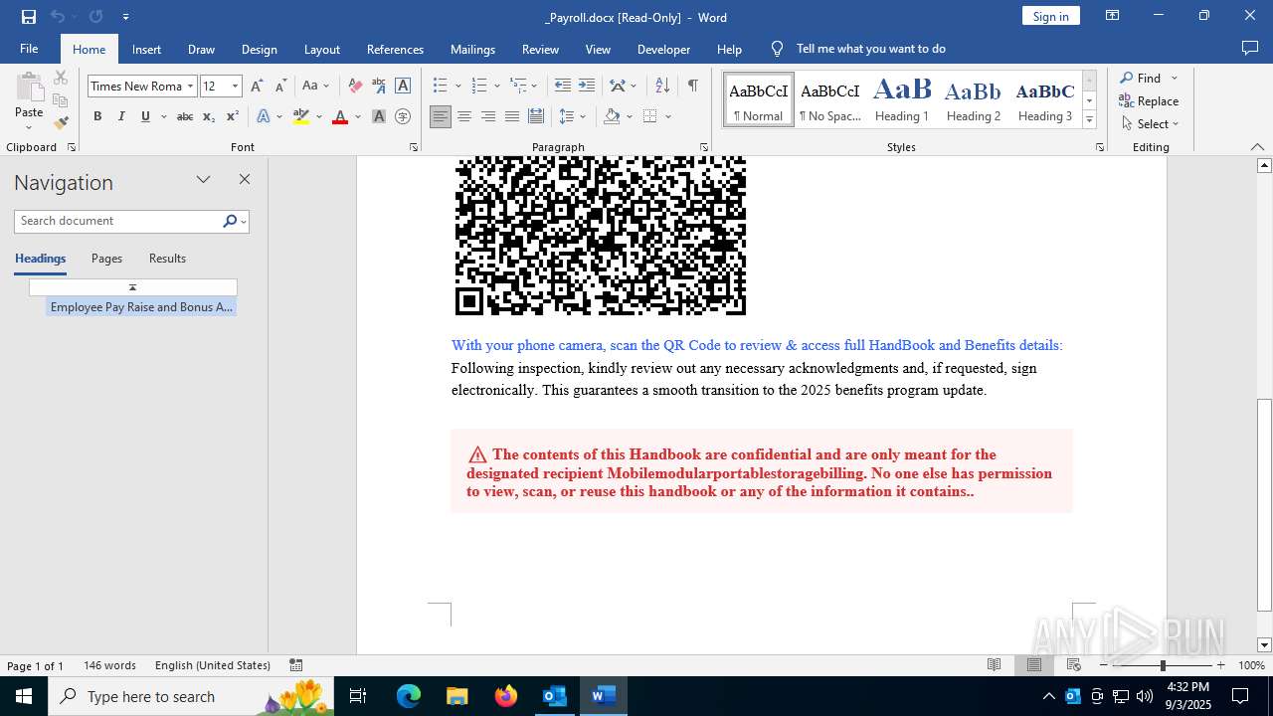Image resolution: width=1273 pixels, height=716 pixels.
Task: Switch to Web Layout view
Action: coord(1074,665)
